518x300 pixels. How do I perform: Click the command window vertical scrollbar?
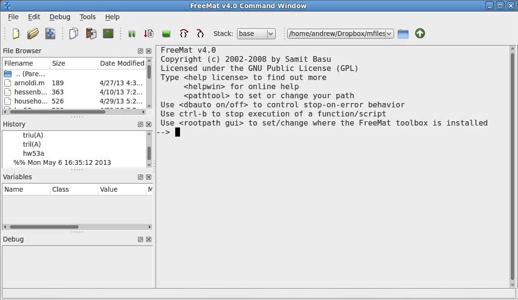point(512,167)
